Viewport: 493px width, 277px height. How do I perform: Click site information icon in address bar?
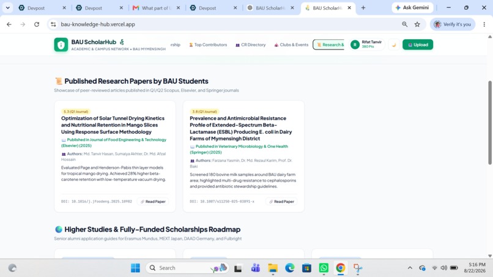tap(53, 24)
